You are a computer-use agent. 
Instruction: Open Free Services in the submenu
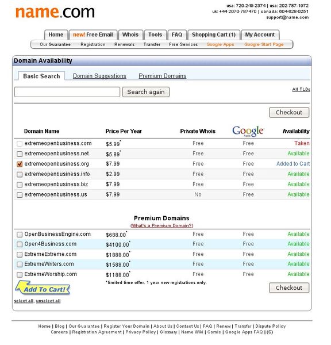pyautogui.click(x=183, y=44)
